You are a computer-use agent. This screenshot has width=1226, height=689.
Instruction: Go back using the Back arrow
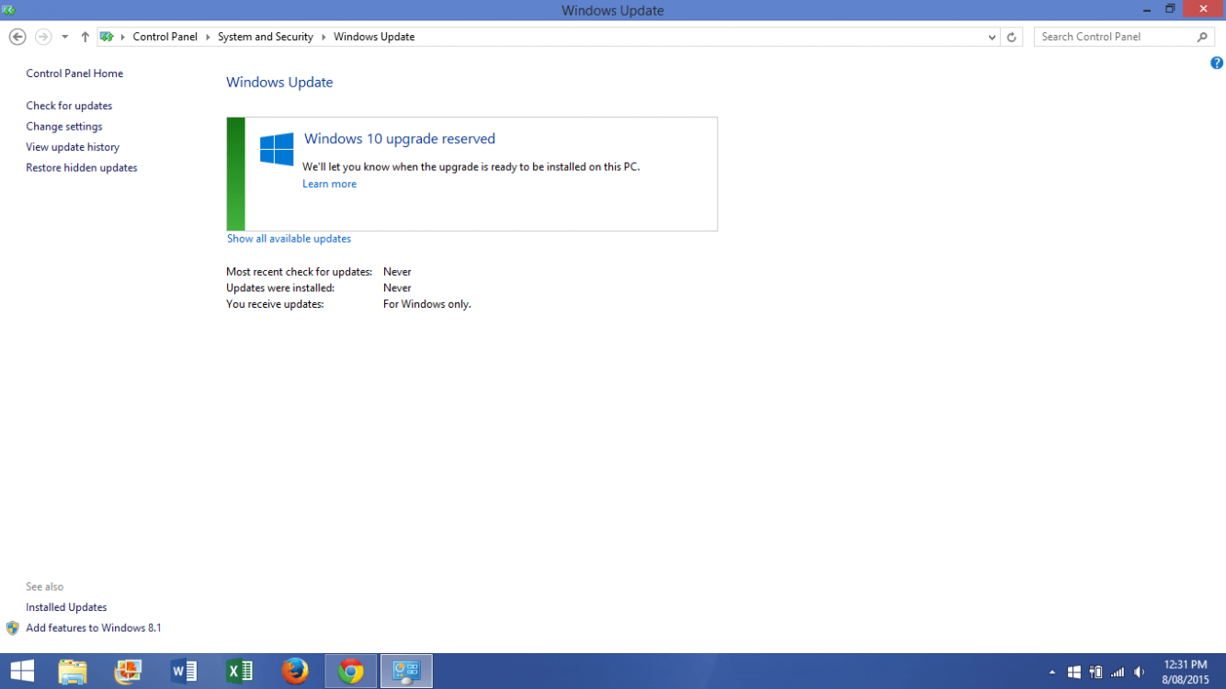tap(17, 37)
